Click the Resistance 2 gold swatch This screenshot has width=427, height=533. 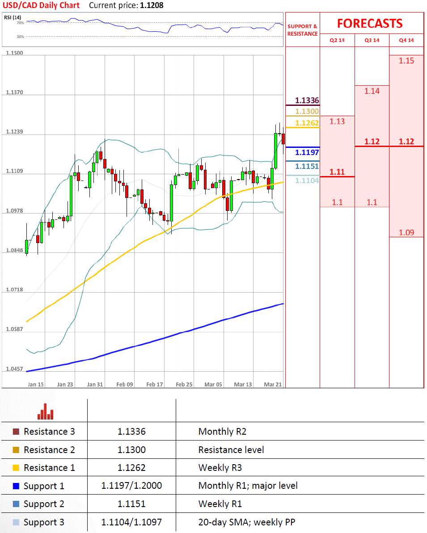[16, 450]
